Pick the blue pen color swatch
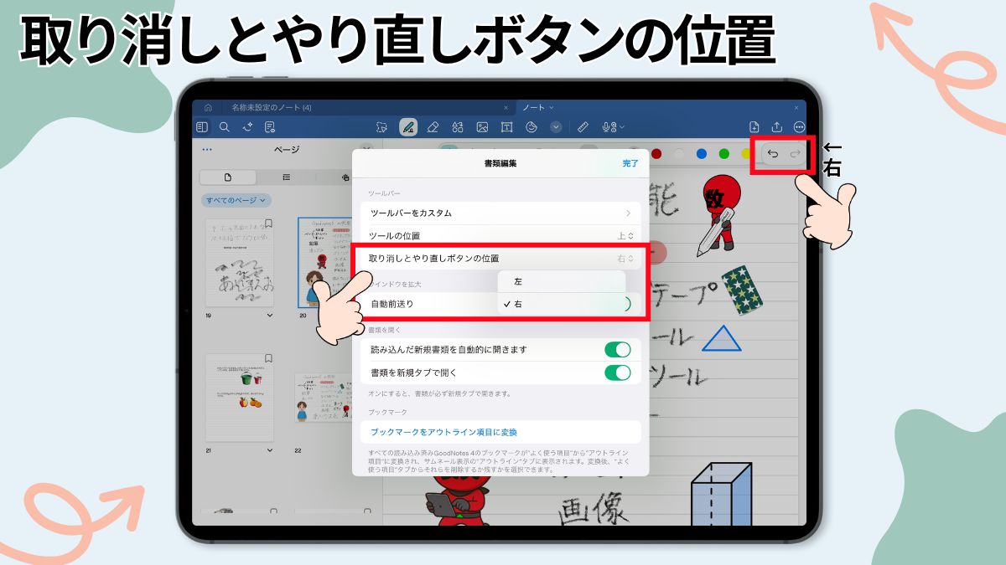The image size is (1006, 565). [701, 154]
